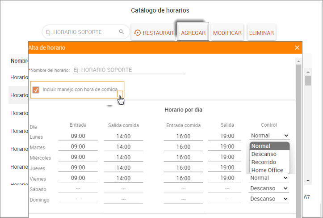The width and height of the screenshot is (323, 218).
Task: Open the Sábado Control dropdown
Action: click(269, 188)
